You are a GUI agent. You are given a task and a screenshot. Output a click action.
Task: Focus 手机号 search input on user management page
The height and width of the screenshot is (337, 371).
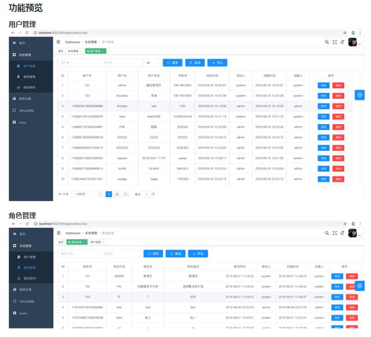click(121, 63)
